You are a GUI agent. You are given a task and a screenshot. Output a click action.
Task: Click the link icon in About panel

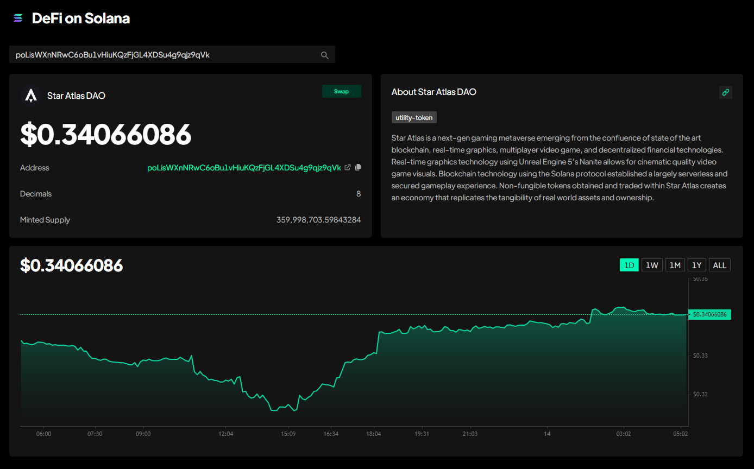pos(725,92)
